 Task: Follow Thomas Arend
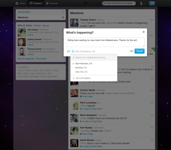pyautogui.click(x=30, y=54)
